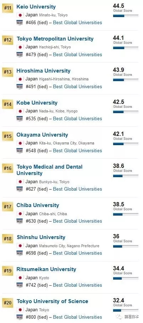This screenshot has width=143, height=323.
Task: Click the #20 gold rank badge
Action: coord(7,303)
